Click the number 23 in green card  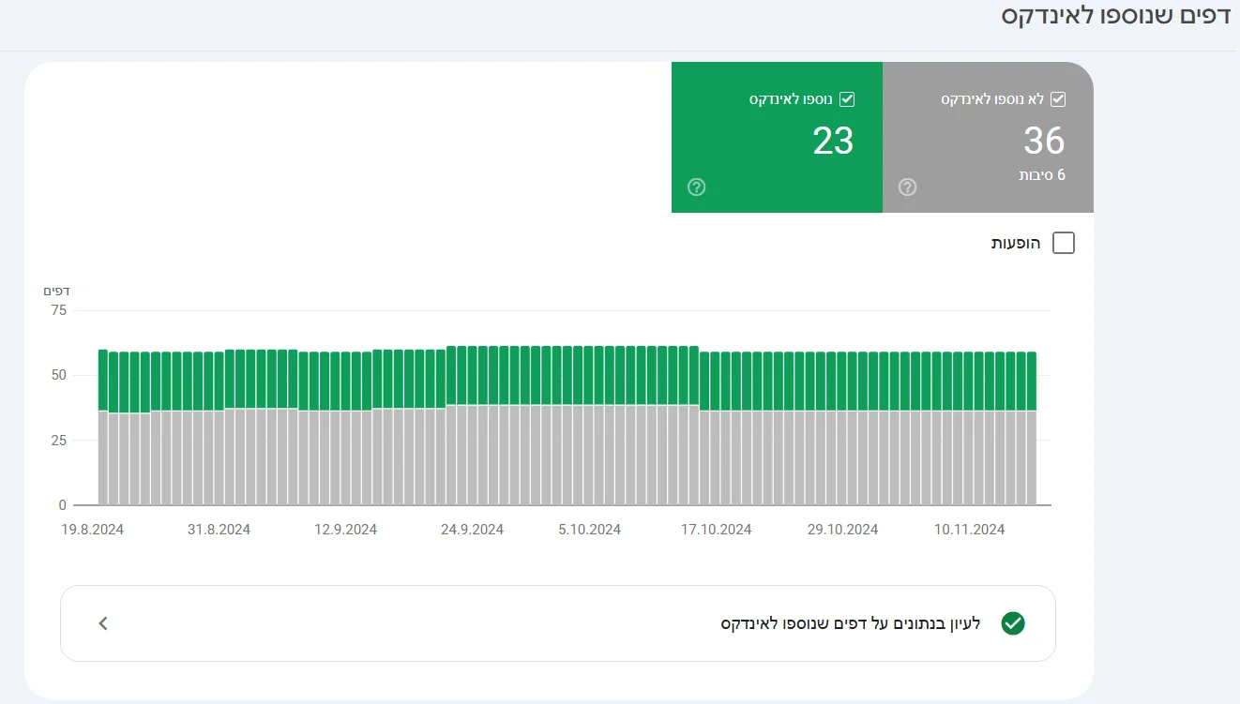coord(833,142)
